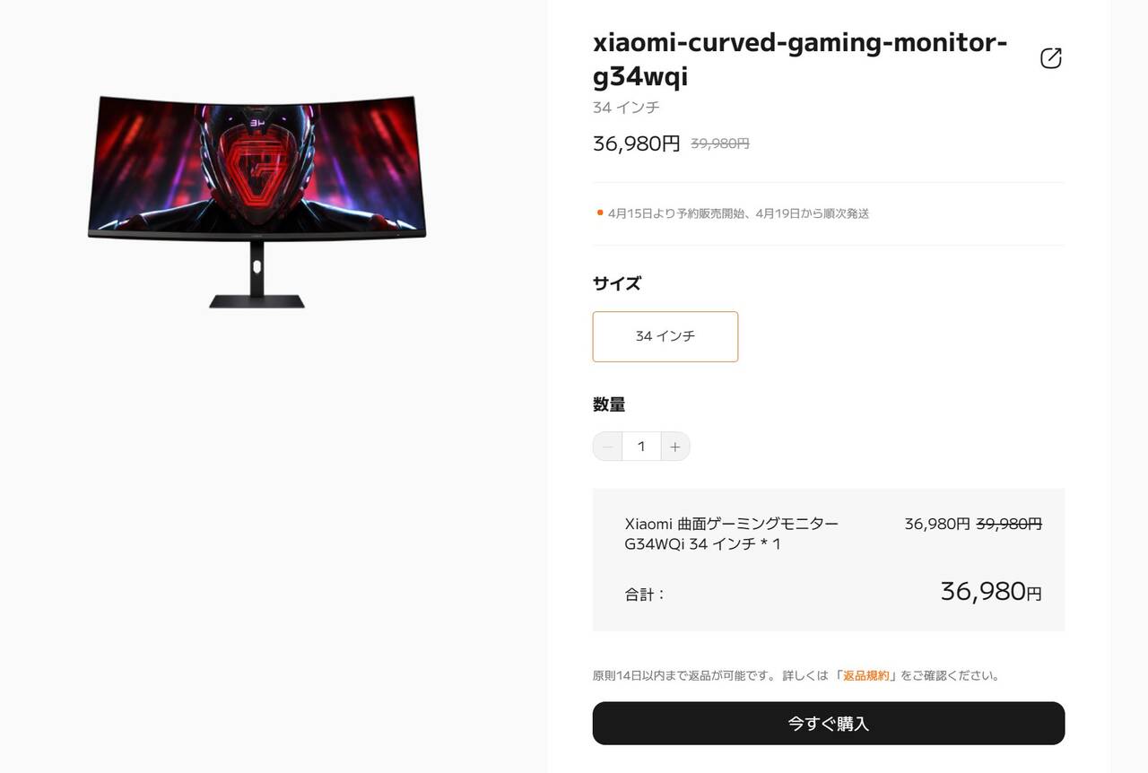Click the quantity number input field
The width and height of the screenshot is (1148, 773).
coord(641,447)
